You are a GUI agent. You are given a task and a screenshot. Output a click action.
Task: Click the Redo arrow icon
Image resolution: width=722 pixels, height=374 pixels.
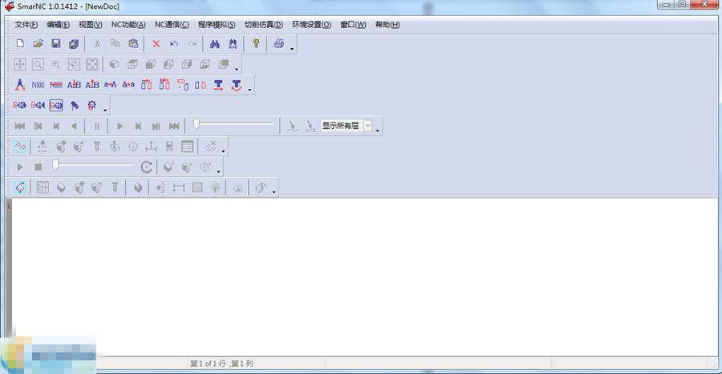(x=192, y=44)
